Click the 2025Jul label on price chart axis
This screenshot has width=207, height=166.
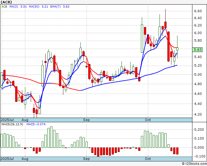[x=7, y=120]
